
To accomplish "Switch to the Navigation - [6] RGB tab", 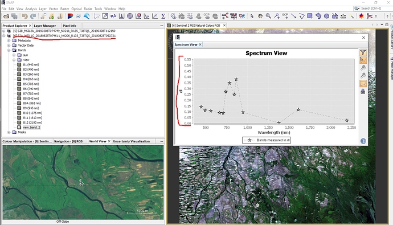I will [x=68, y=141].
